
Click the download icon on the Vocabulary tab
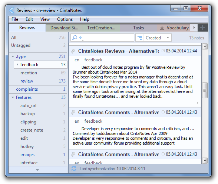(162, 28)
